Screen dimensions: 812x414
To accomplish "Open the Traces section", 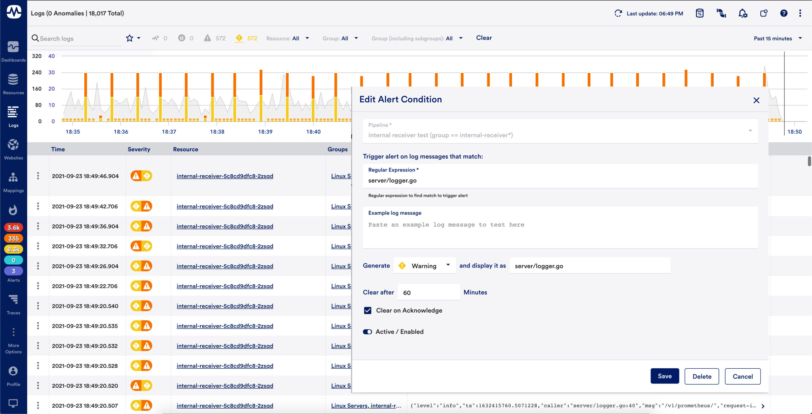I will [13, 304].
